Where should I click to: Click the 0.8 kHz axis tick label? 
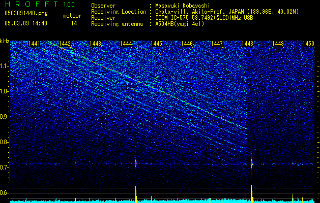(x=4, y=142)
